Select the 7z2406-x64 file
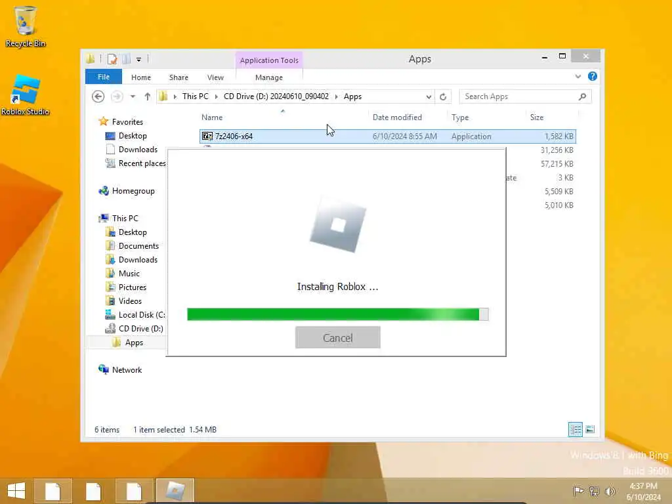This screenshot has width=672, height=504. coord(388,136)
